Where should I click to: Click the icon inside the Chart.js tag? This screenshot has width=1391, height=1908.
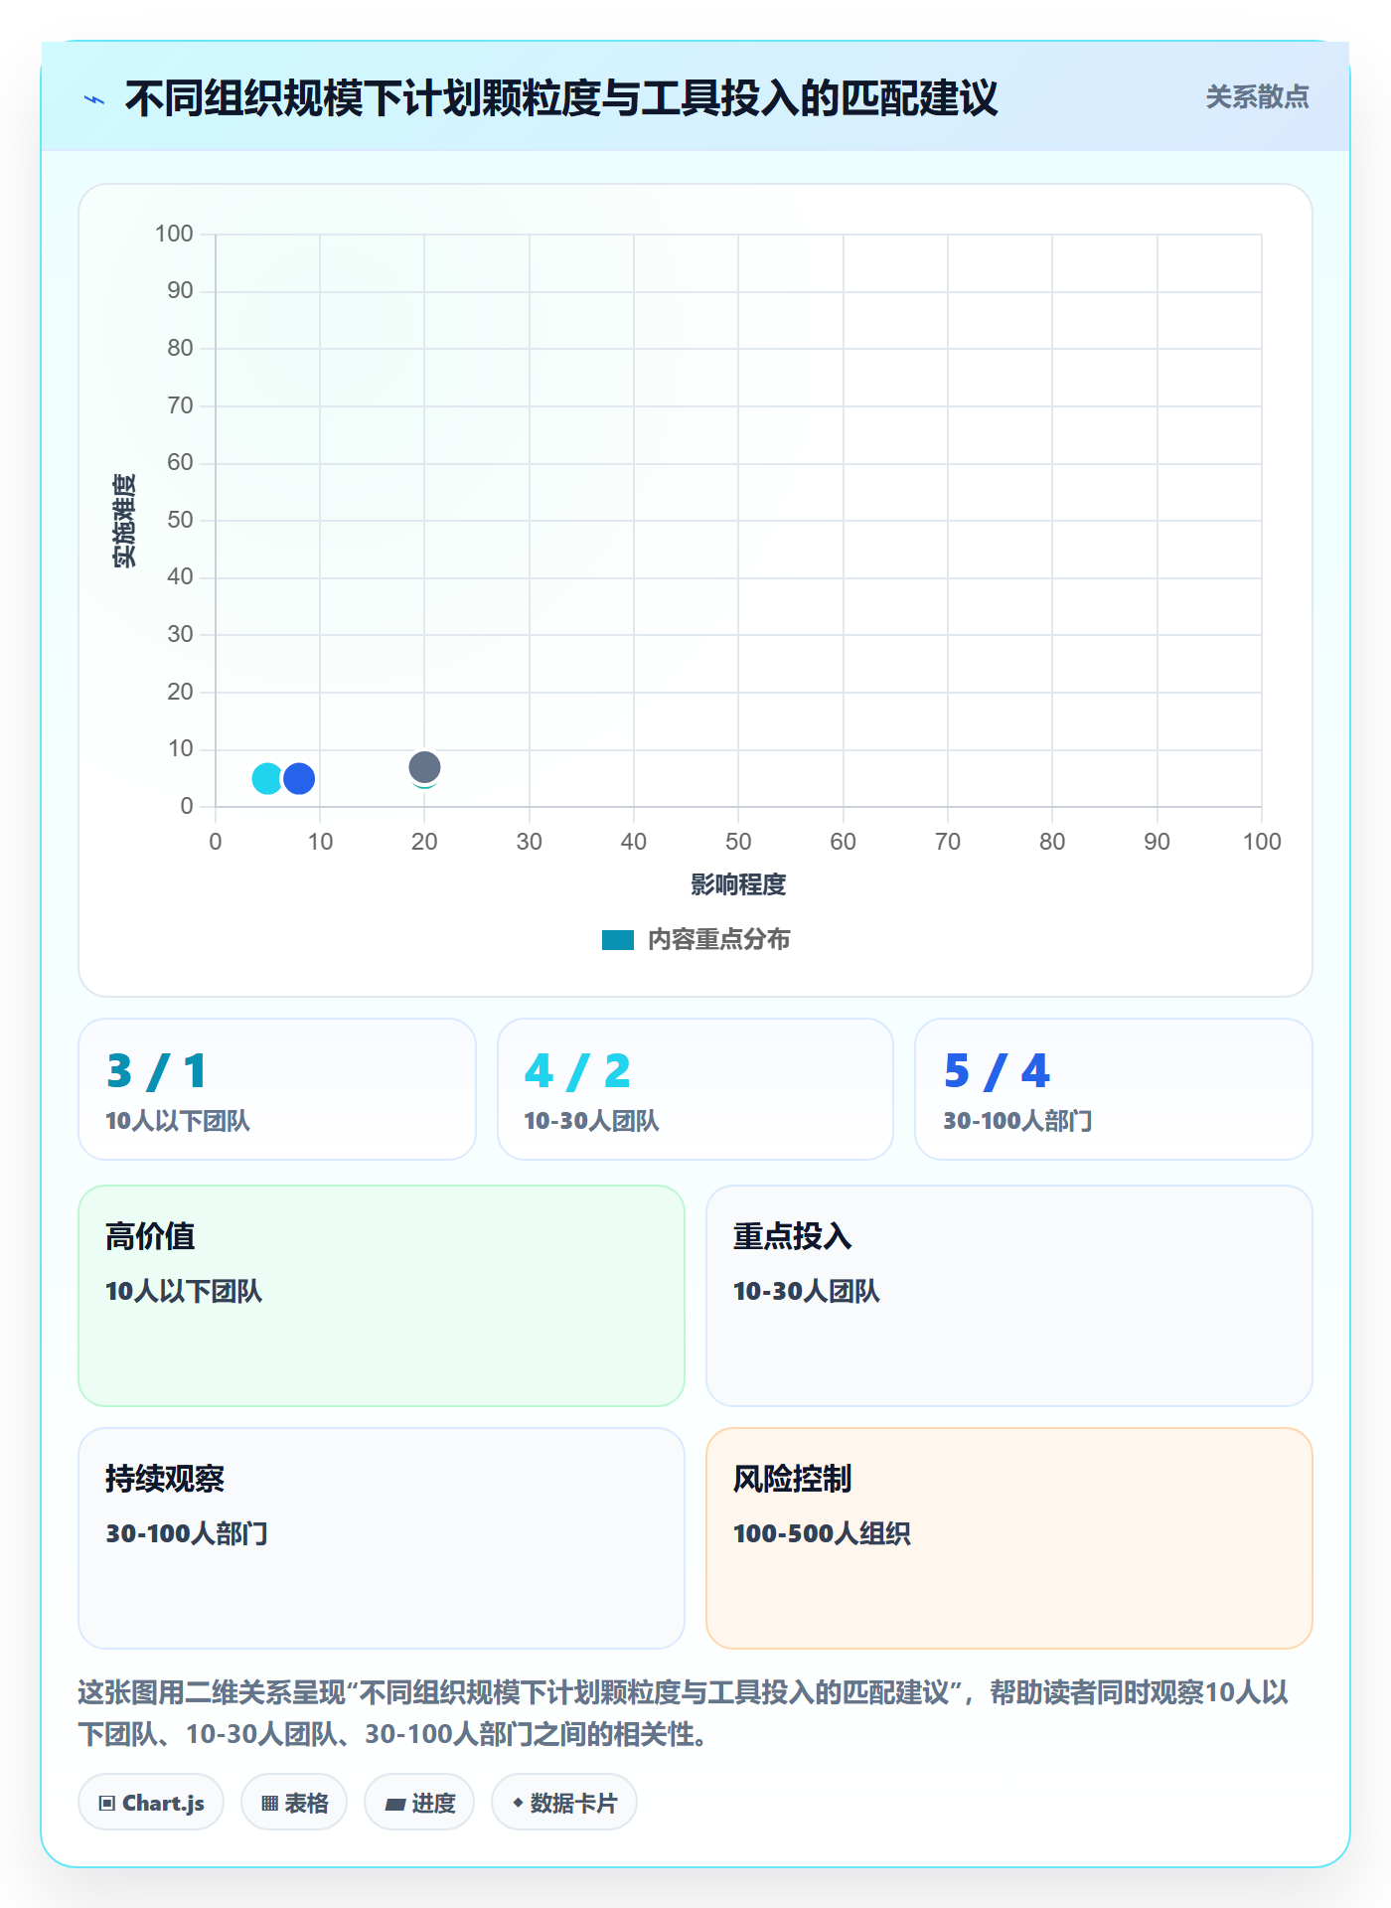click(107, 1804)
